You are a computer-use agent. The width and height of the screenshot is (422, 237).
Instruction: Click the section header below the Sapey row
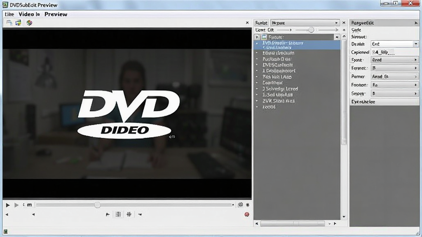click(384, 102)
